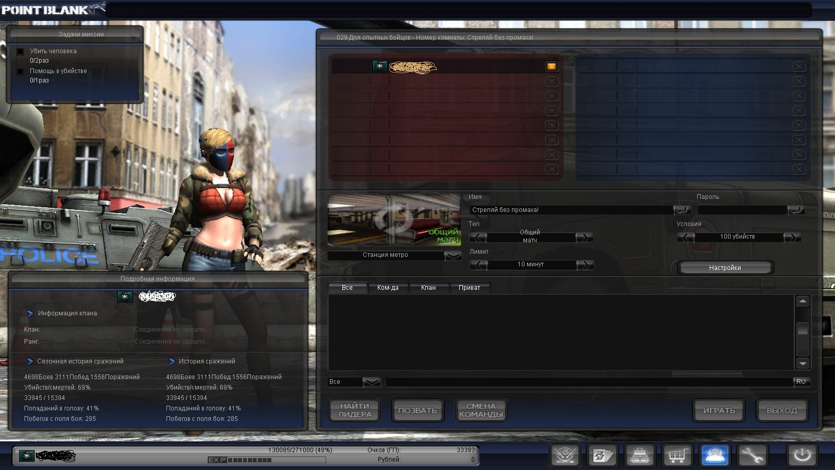Open settings with the wrench icon
835x470 pixels.
pos(751,455)
